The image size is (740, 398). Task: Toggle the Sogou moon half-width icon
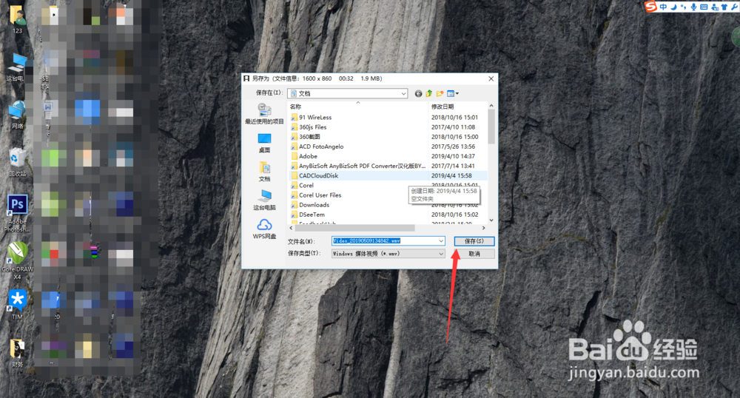(674, 7)
